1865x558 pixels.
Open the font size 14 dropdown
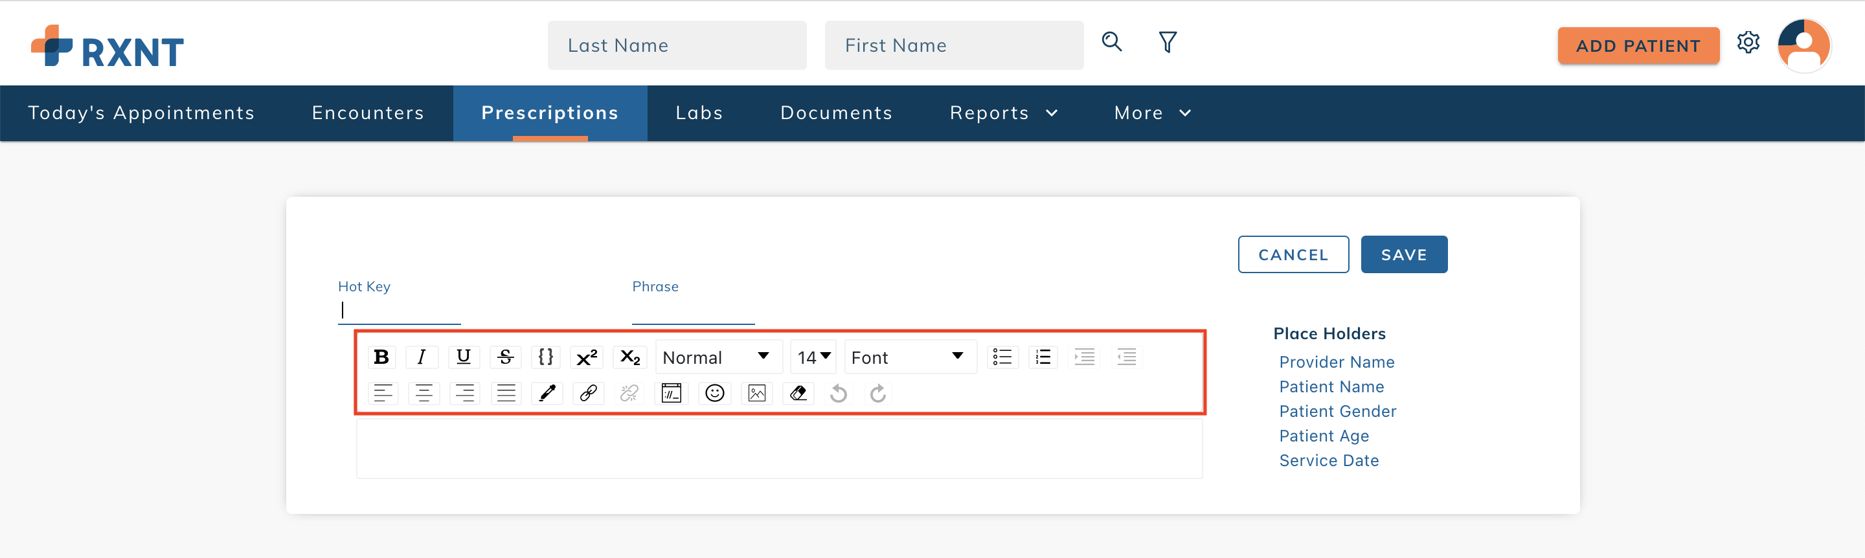click(x=813, y=357)
